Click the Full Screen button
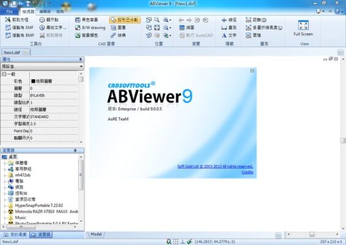Image resolution: width=346 pixels, height=245 pixels. click(303, 28)
